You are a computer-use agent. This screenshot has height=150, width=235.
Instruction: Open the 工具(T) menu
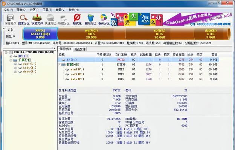(x=47, y=10)
